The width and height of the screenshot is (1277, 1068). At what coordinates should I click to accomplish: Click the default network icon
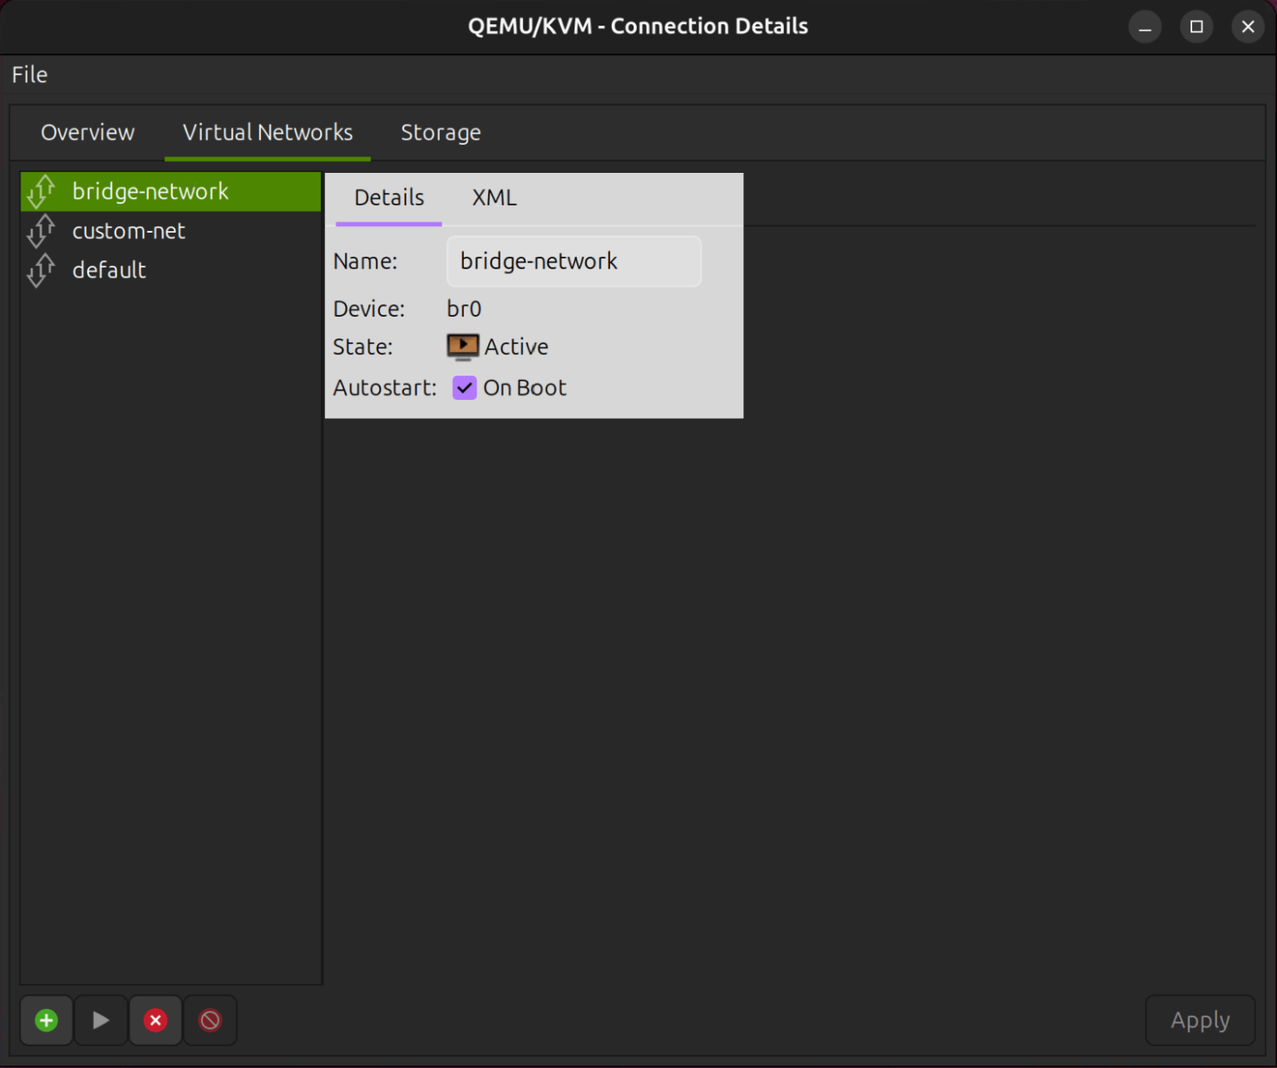(x=40, y=269)
